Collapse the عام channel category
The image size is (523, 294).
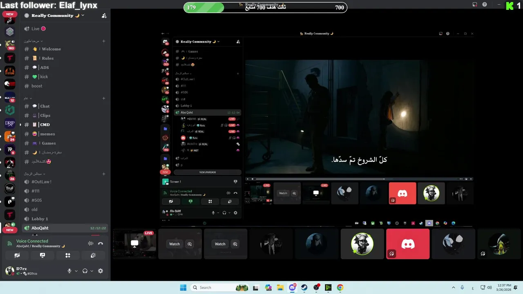27,98
